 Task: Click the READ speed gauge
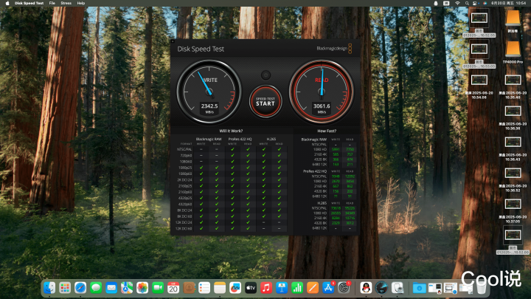[322, 92]
